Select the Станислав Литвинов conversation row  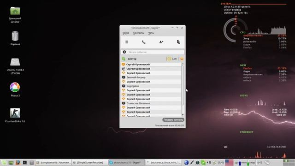click(151, 103)
